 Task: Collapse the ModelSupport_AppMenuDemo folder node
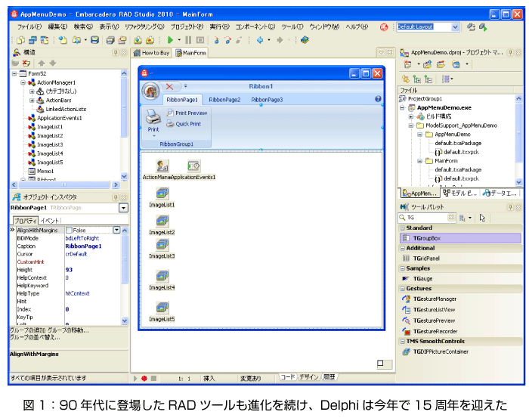pyautogui.click(x=410, y=125)
